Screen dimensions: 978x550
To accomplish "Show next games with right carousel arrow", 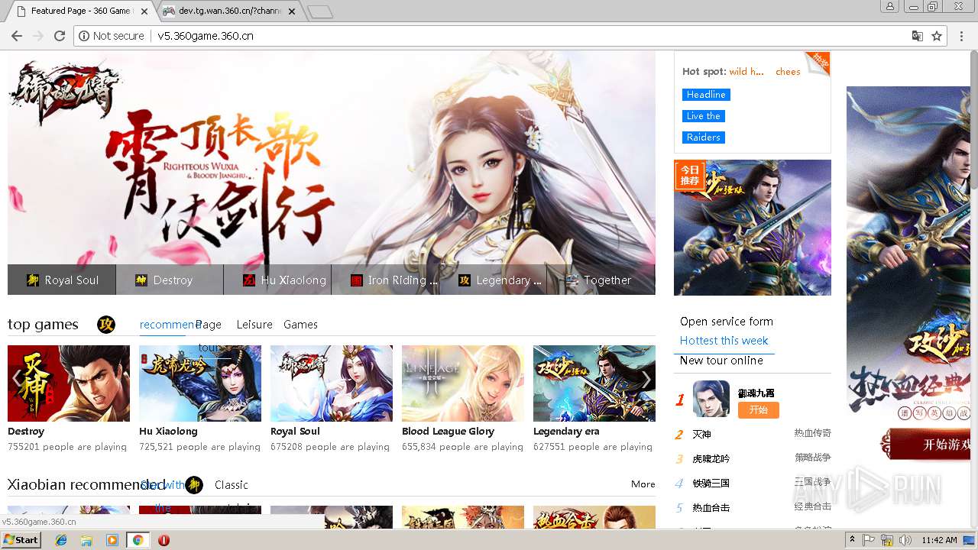I will pos(646,379).
